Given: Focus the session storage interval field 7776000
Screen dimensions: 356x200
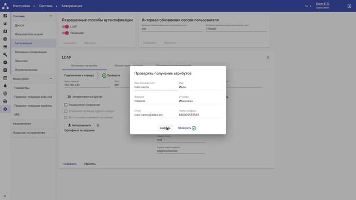Looking at the screenshot, I should (x=236, y=28).
